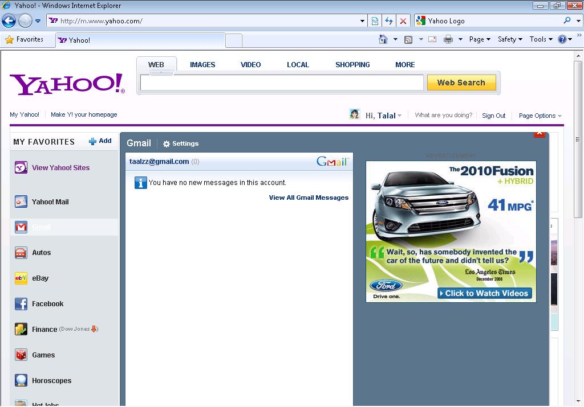The height and width of the screenshot is (407, 584).
Task: Click the What are you doing? status field
Action: pyautogui.click(x=444, y=115)
